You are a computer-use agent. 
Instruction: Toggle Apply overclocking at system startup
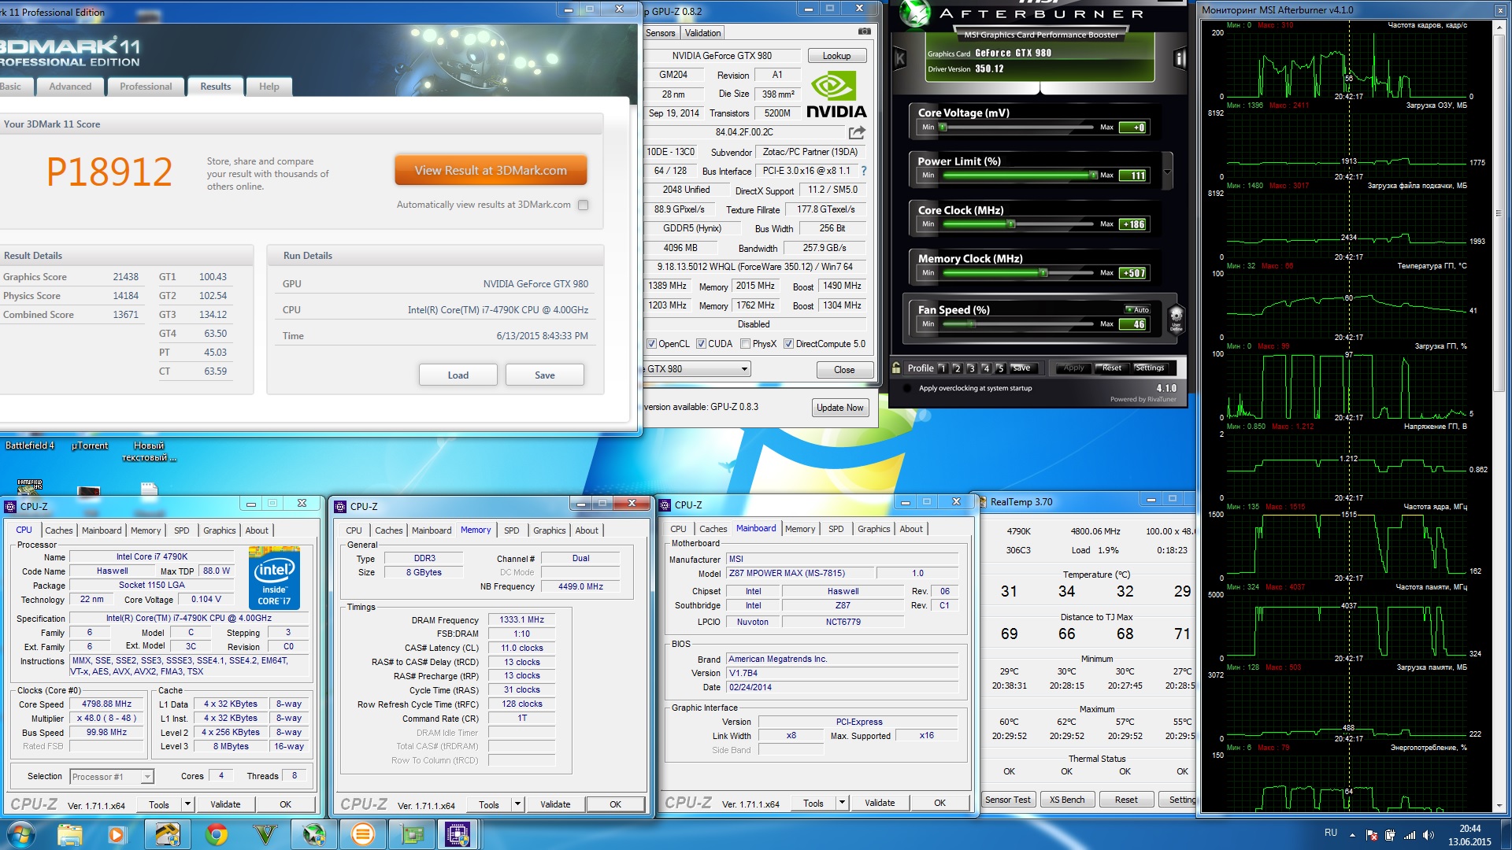click(x=907, y=388)
